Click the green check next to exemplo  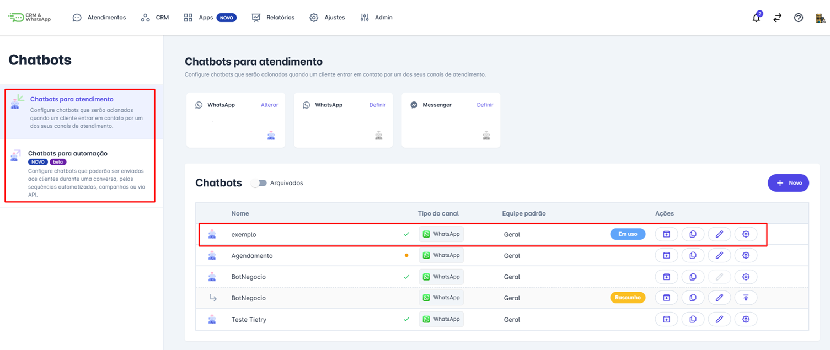click(407, 234)
